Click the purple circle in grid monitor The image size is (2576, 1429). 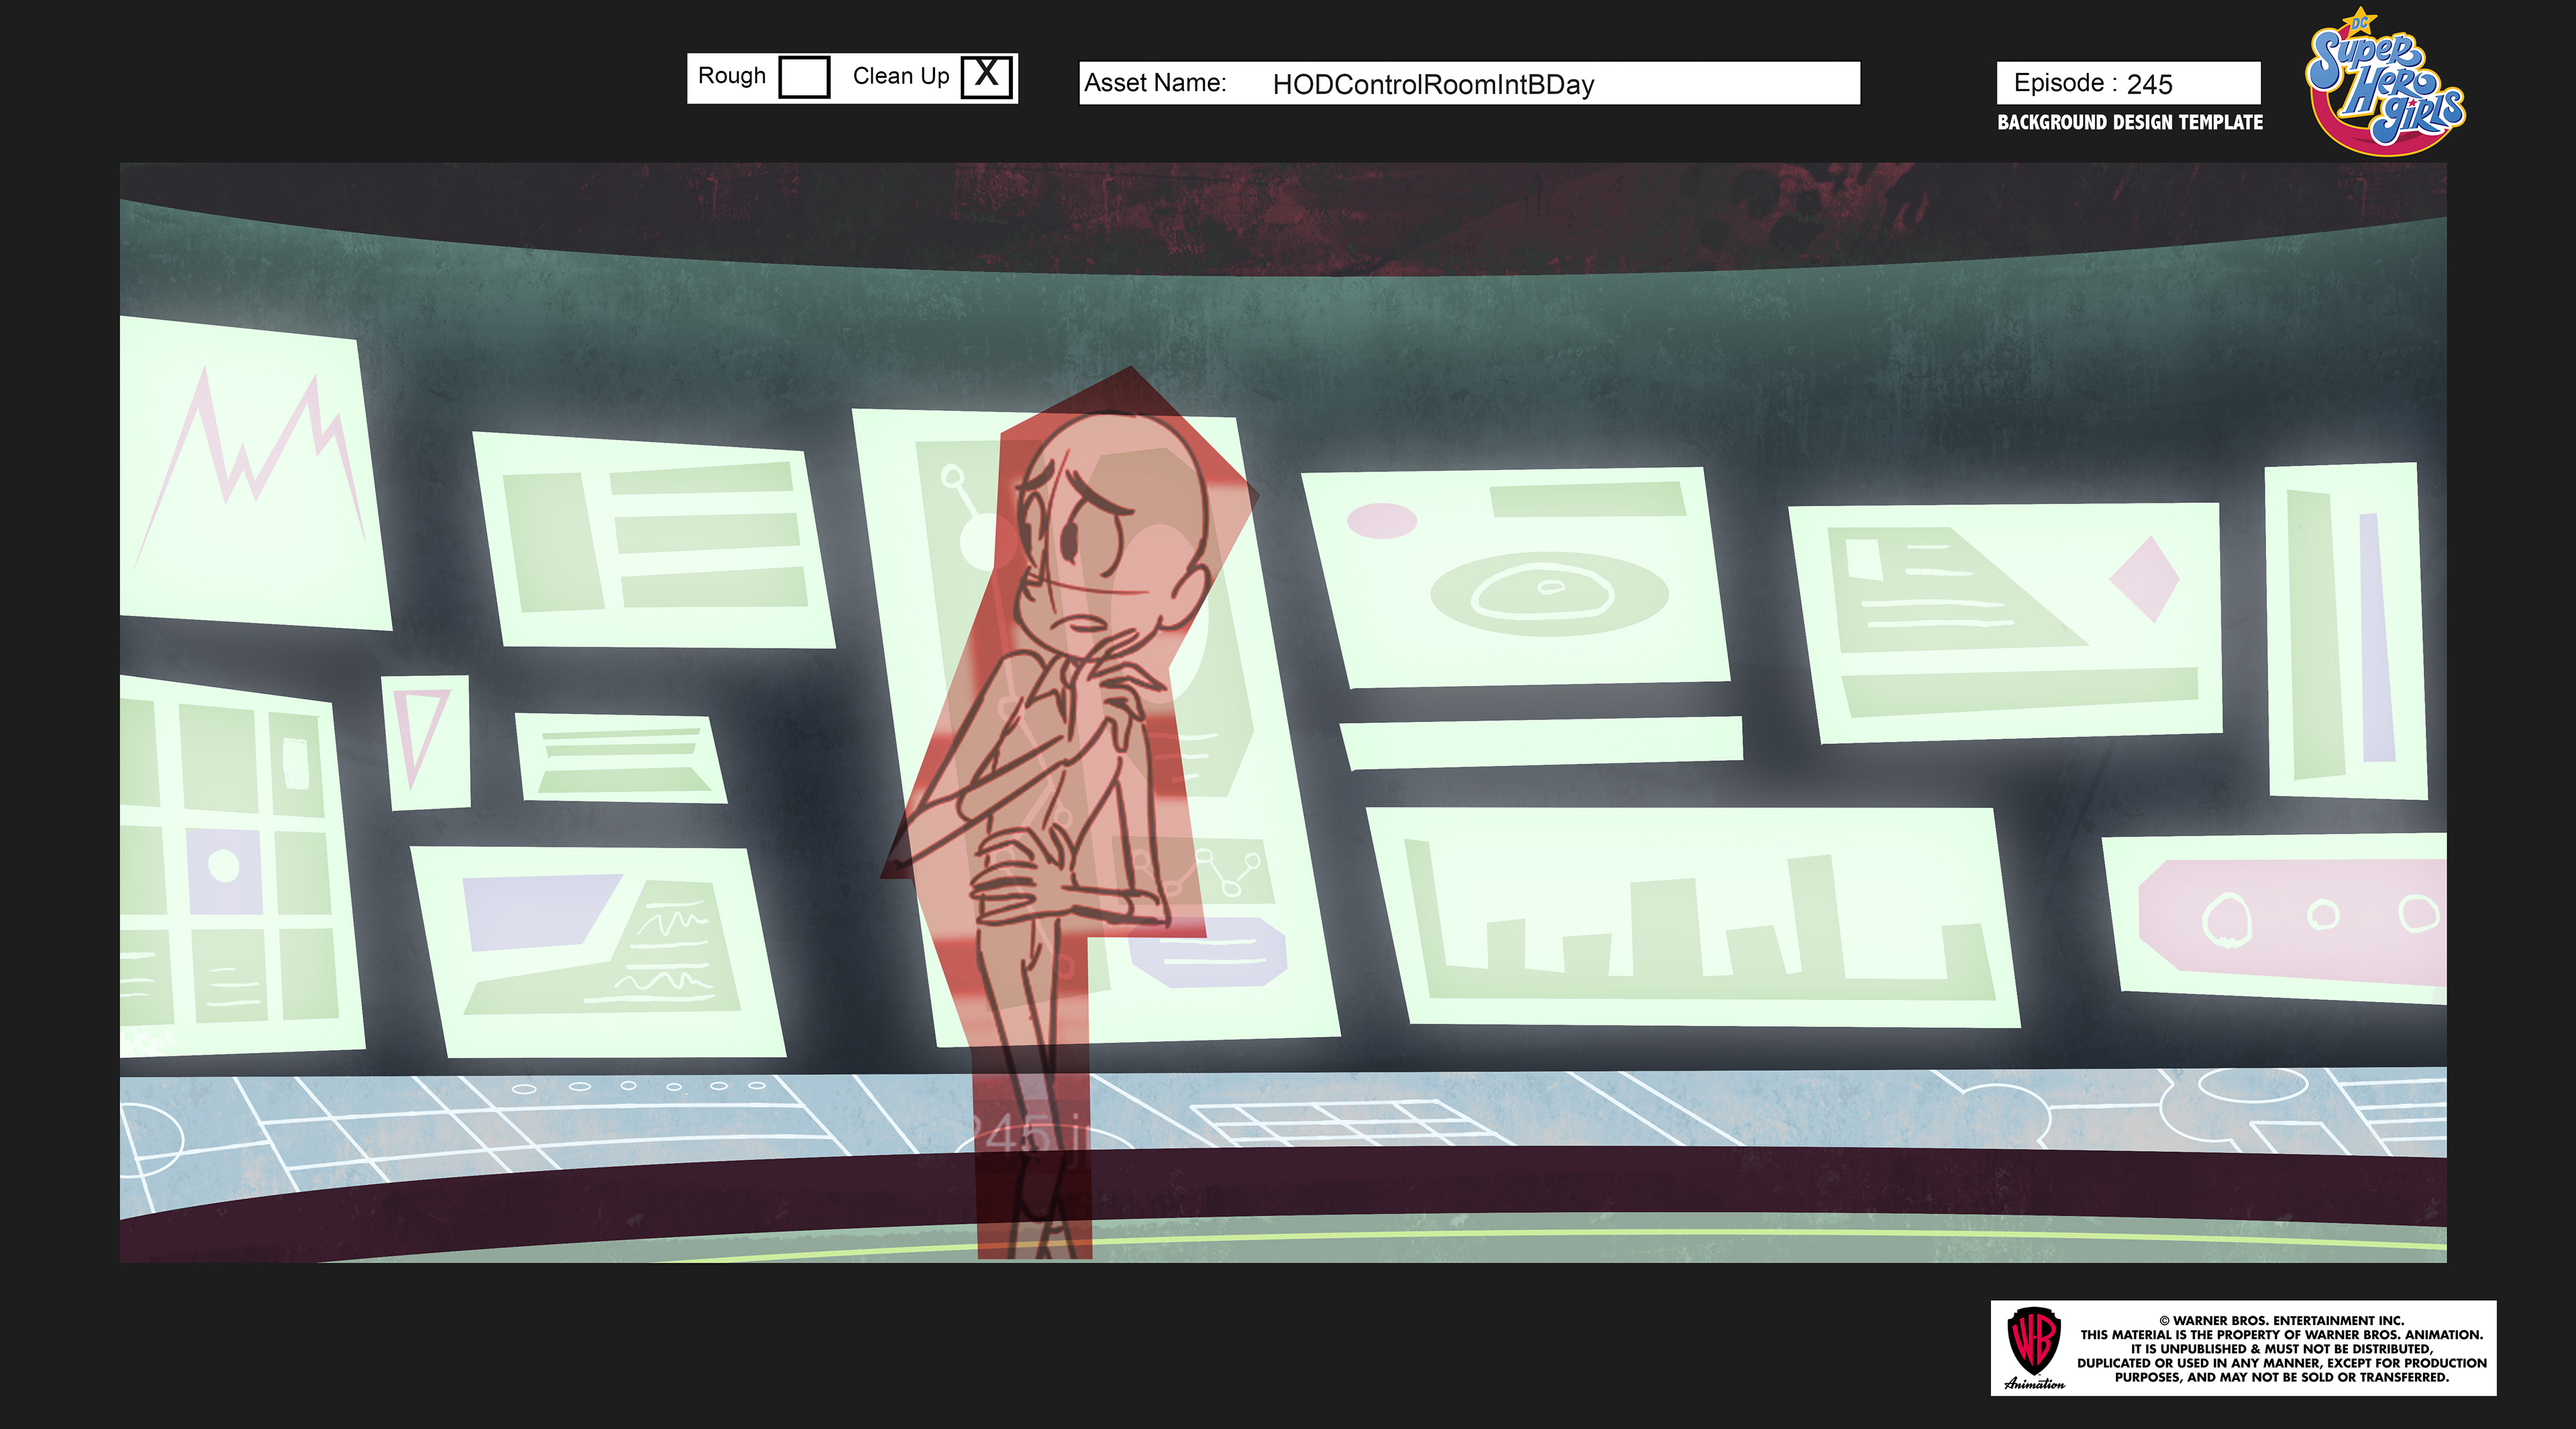(223, 866)
